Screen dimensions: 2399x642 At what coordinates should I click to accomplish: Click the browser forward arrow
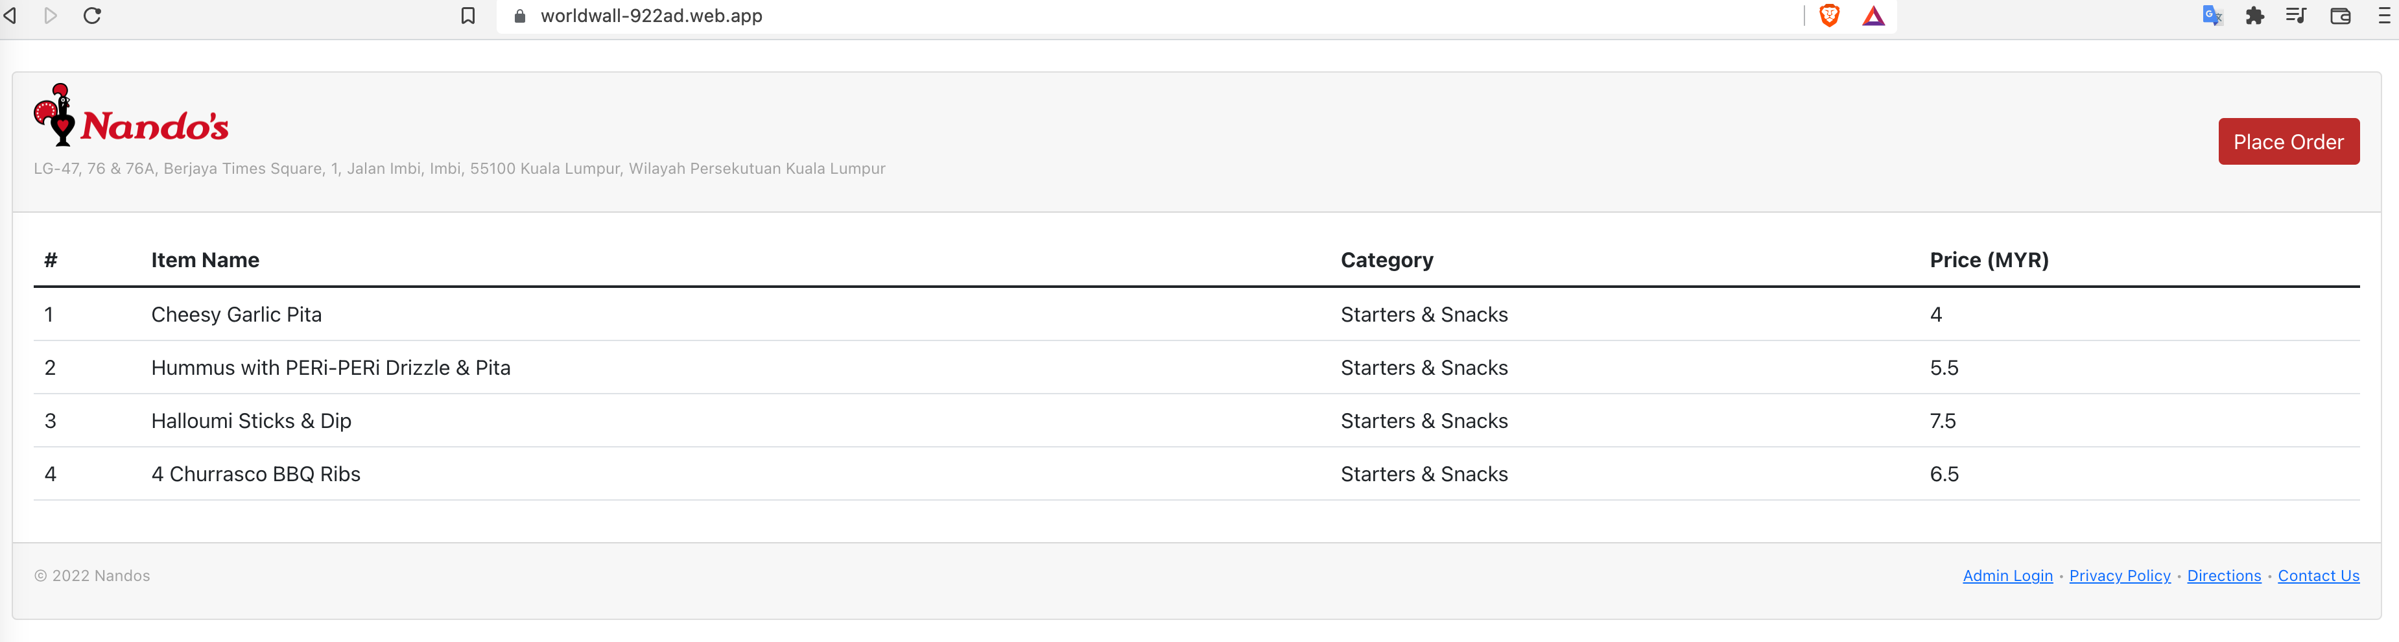[51, 16]
